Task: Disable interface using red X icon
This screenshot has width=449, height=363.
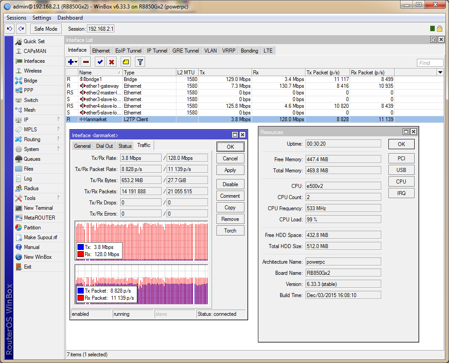Action: (x=111, y=61)
